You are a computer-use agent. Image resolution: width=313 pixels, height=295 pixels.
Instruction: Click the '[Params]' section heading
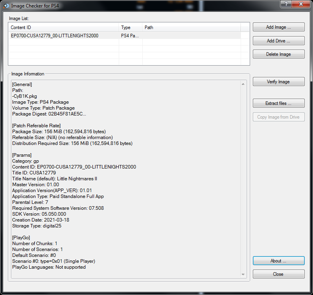pyautogui.click(x=22, y=155)
